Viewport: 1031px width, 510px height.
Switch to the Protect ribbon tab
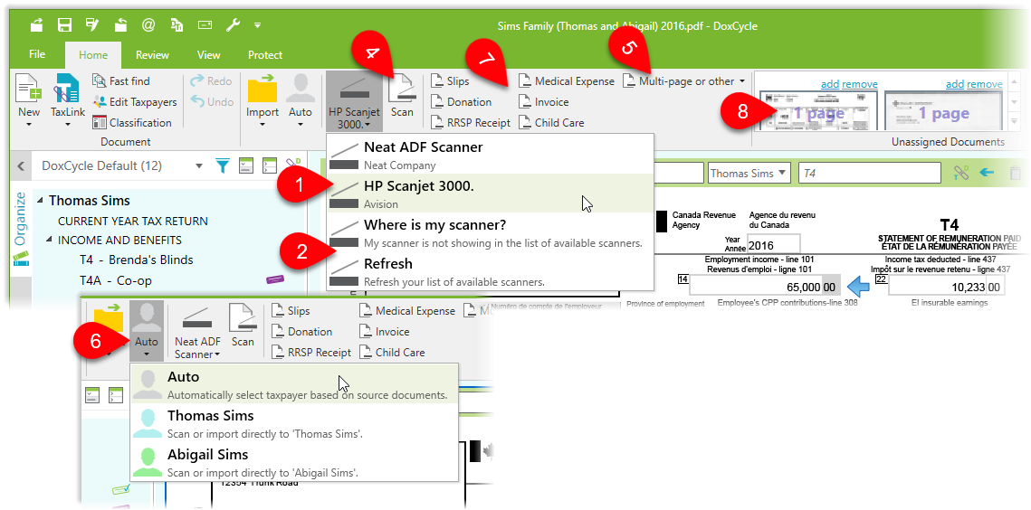pos(265,55)
